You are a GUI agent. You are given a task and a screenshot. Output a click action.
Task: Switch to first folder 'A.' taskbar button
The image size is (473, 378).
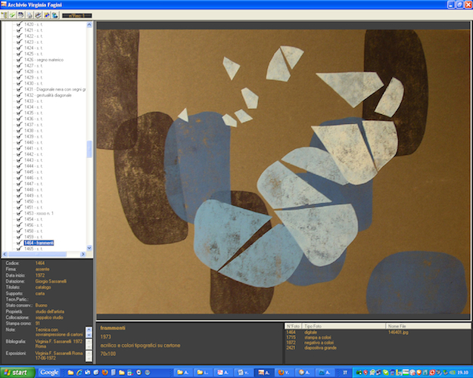pyautogui.click(x=183, y=373)
